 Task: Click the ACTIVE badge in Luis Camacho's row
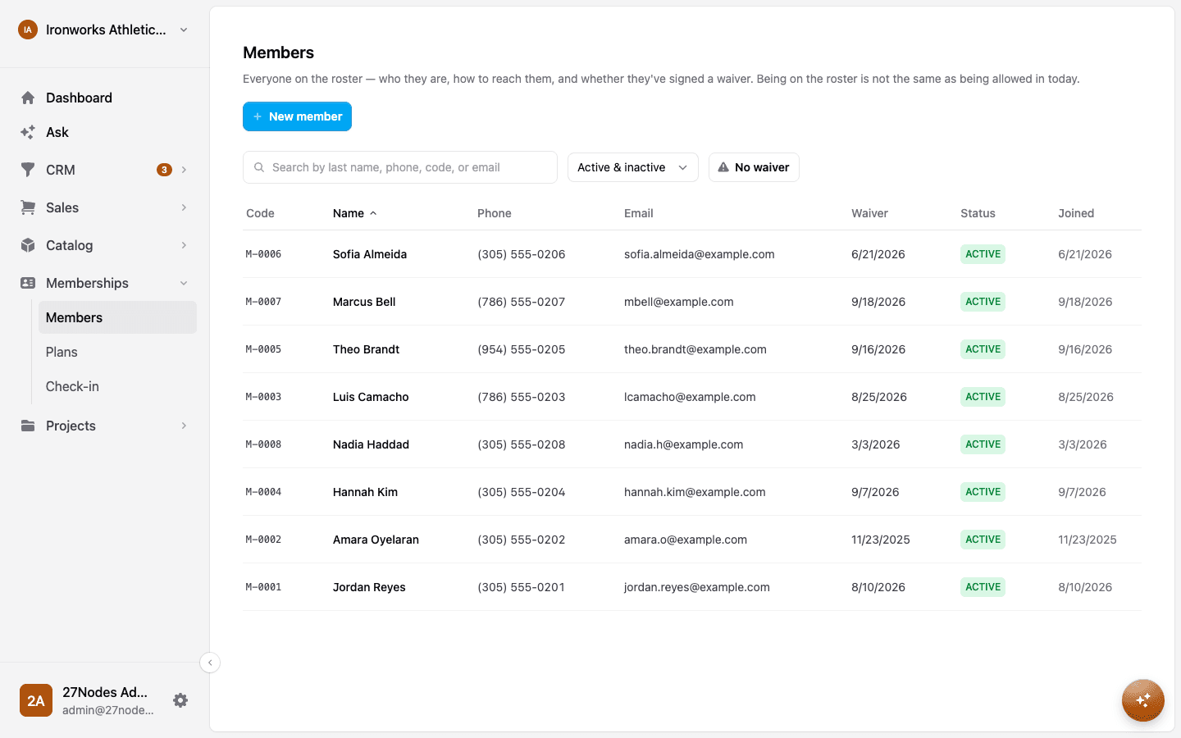click(x=983, y=397)
